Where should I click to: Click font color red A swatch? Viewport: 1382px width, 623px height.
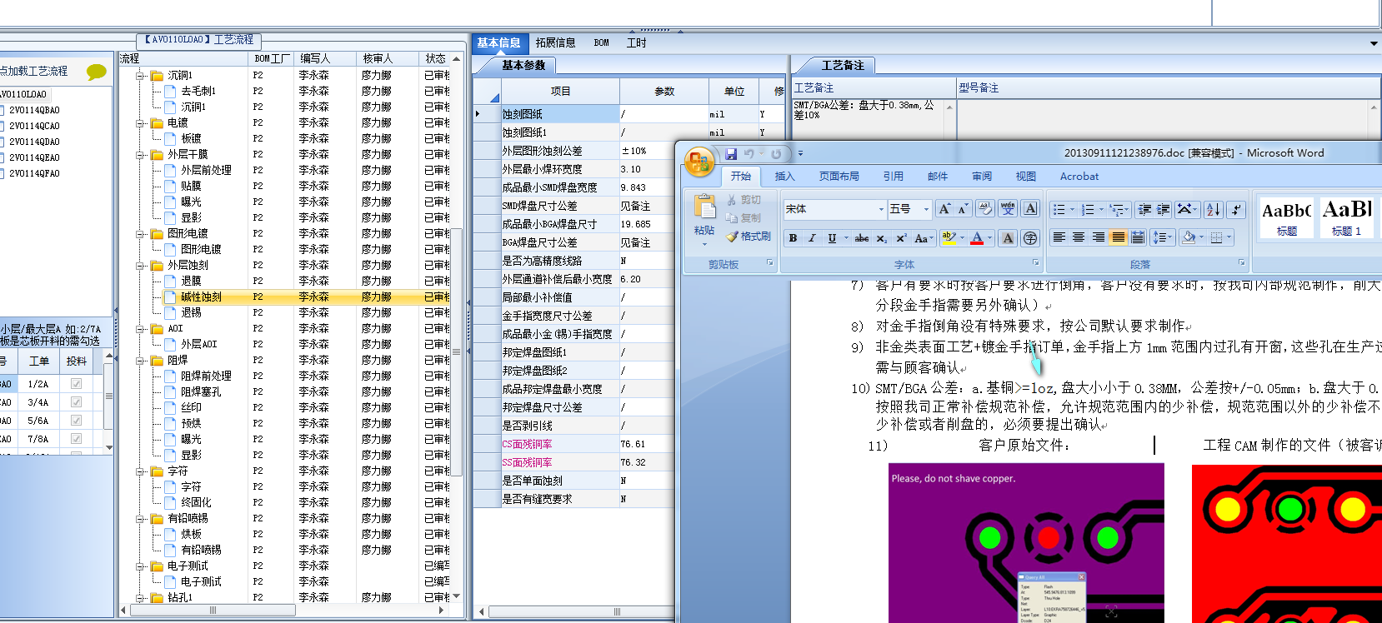click(977, 238)
